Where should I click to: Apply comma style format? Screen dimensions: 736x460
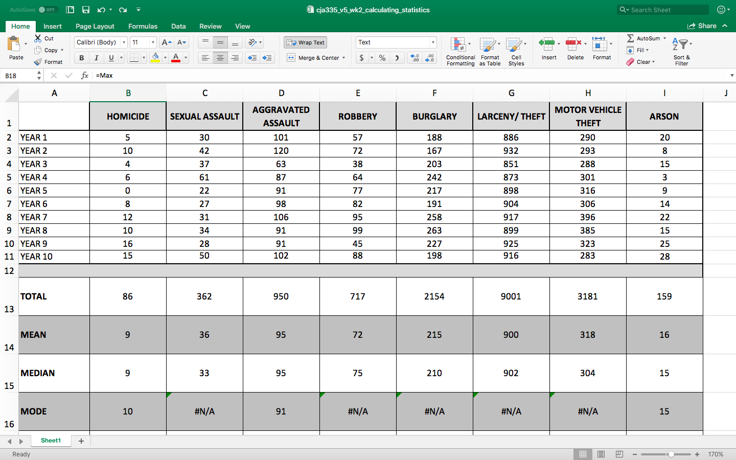pyautogui.click(x=397, y=58)
